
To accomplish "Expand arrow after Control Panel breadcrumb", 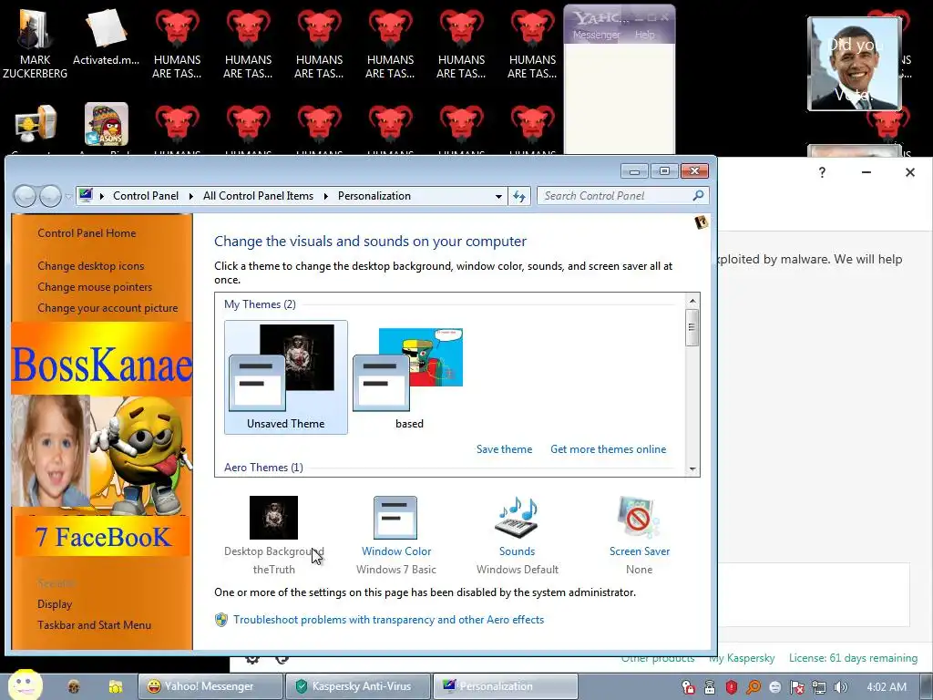I will 191,196.
